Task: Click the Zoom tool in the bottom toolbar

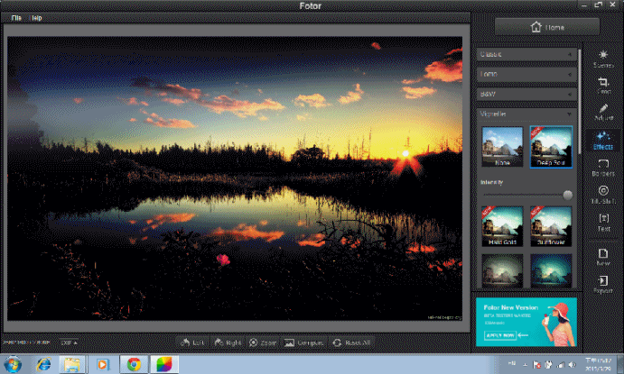Action: [262, 342]
